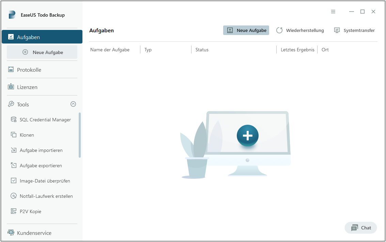Click the top Neue Aufgabe toolbar button
Viewport: 386px width, 242px height.
246,30
